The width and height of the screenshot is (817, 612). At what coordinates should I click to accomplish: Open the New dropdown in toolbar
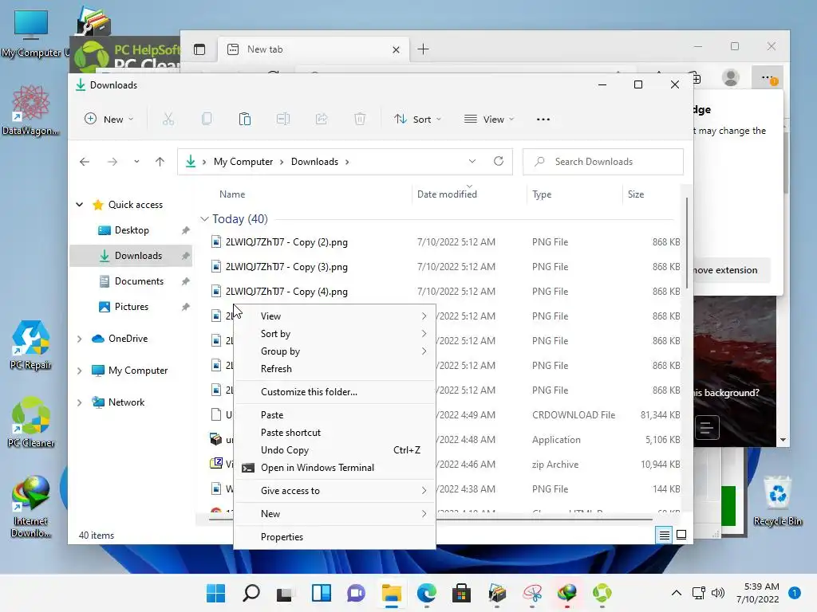point(109,120)
